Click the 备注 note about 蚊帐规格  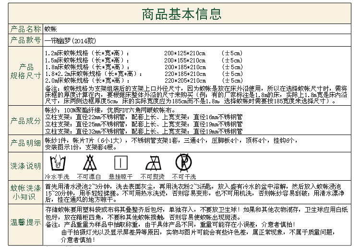pyautogui.click(x=196, y=95)
